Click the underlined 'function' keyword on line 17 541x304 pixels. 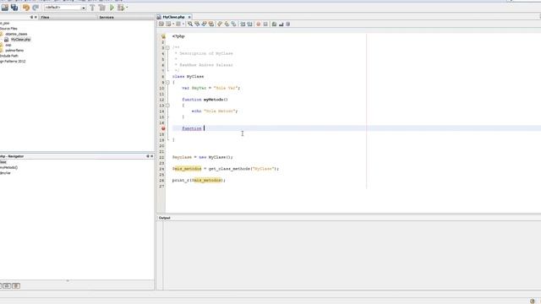click(192, 128)
